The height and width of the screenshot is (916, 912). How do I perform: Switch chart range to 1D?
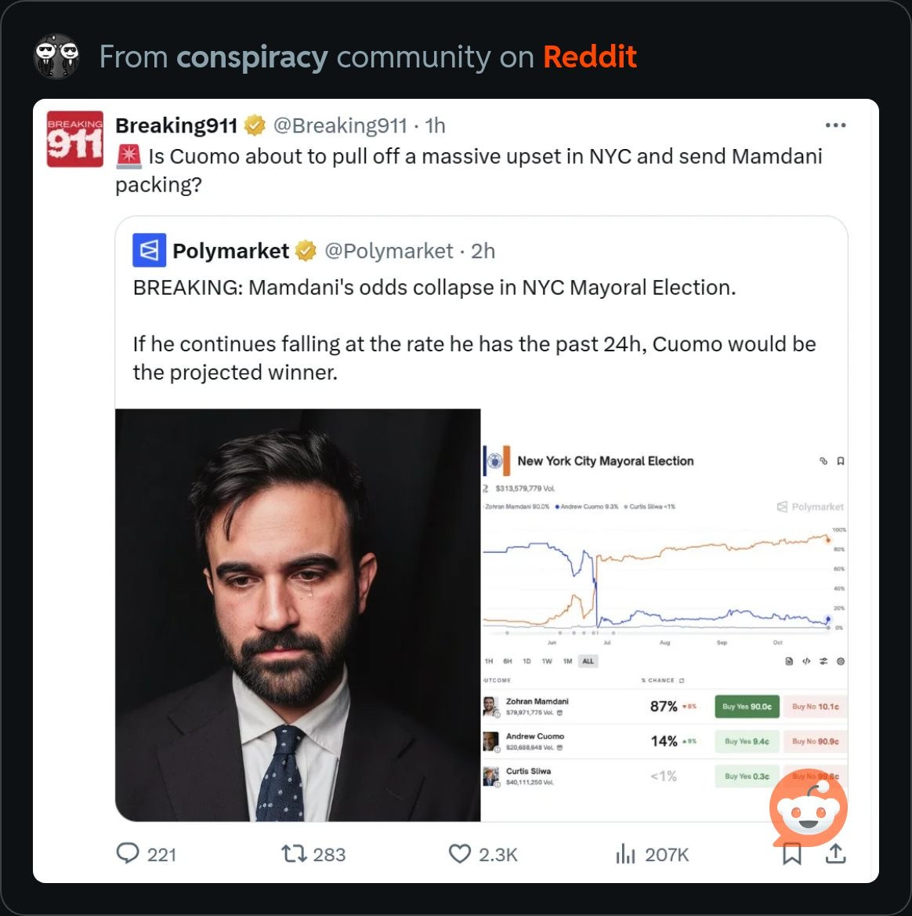click(527, 661)
